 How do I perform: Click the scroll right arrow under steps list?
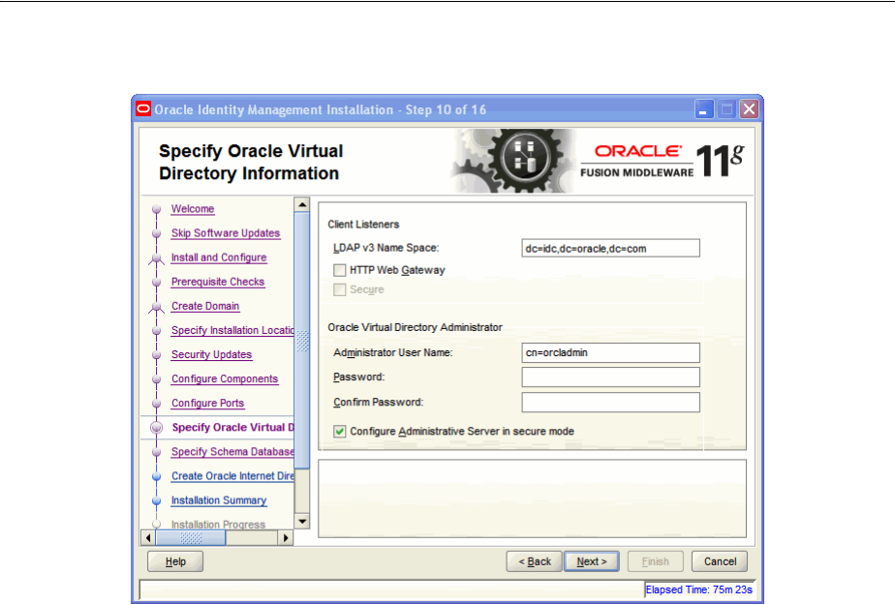click(286, 538)
